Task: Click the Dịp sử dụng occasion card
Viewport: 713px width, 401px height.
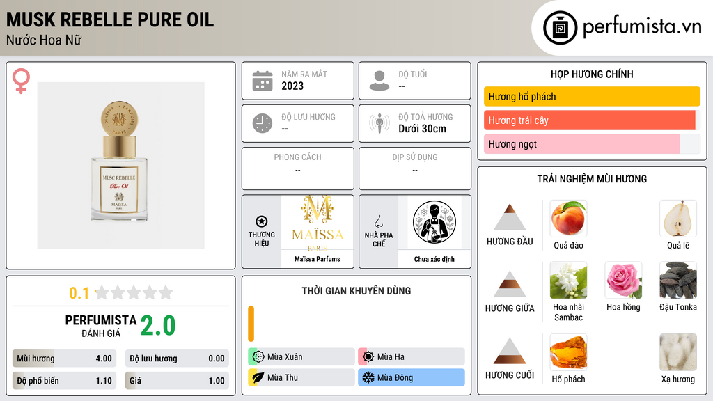Action: point(415,168)
